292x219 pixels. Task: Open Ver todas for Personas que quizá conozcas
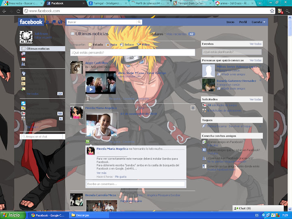pos(255,60)
